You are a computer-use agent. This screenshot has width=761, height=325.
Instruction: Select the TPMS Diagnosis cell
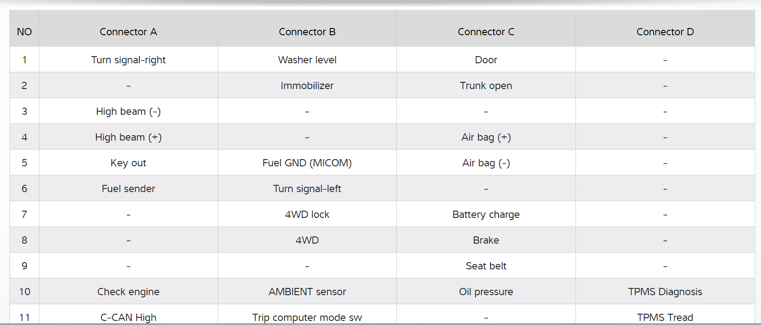[x=665, y=292]
